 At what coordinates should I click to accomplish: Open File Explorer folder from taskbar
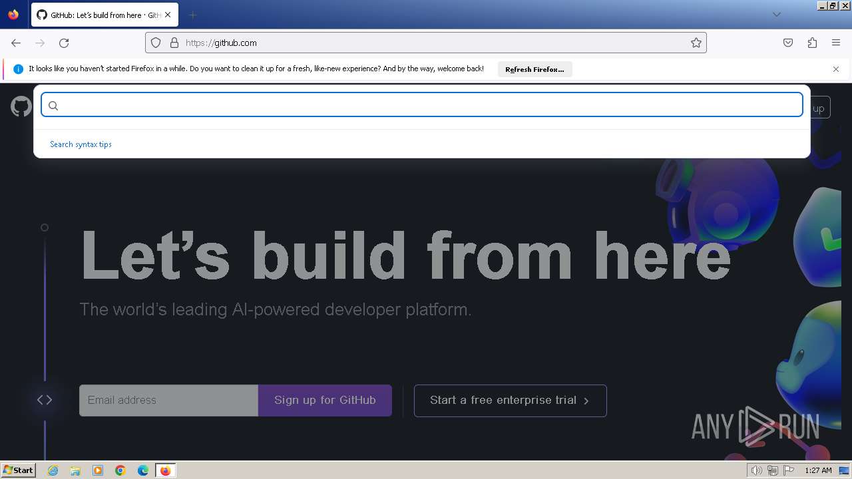[x=75, y=470]
